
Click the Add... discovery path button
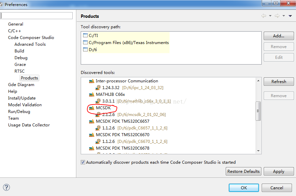coord(279,36)
